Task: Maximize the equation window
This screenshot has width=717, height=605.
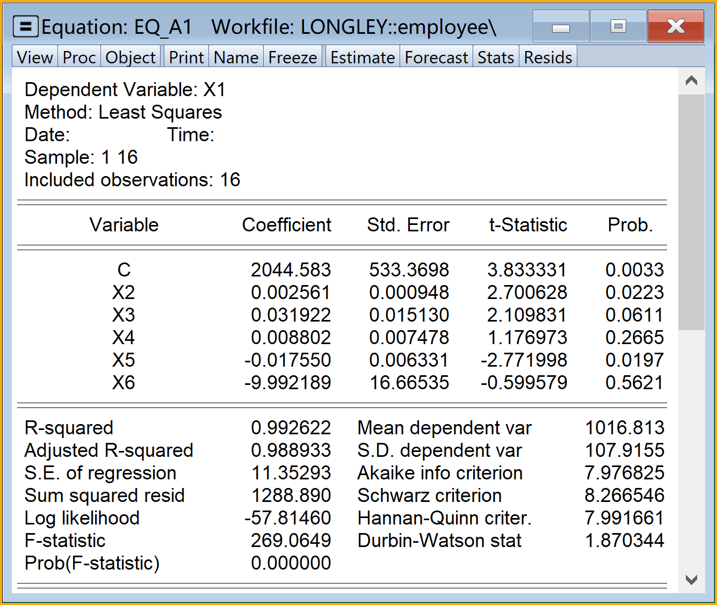Action: [618, 27]
